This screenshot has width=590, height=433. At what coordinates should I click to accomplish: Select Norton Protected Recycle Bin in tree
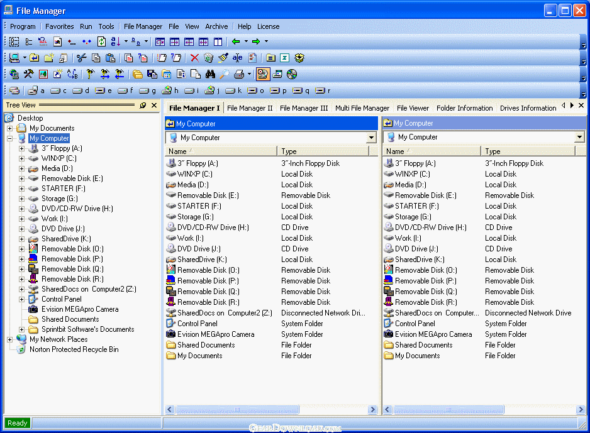point(74,349)
